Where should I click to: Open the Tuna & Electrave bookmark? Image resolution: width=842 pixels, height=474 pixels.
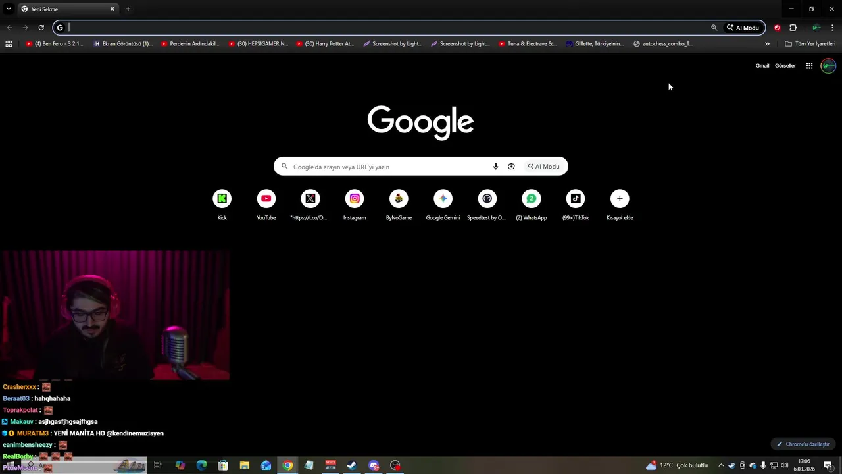point(528,44)
